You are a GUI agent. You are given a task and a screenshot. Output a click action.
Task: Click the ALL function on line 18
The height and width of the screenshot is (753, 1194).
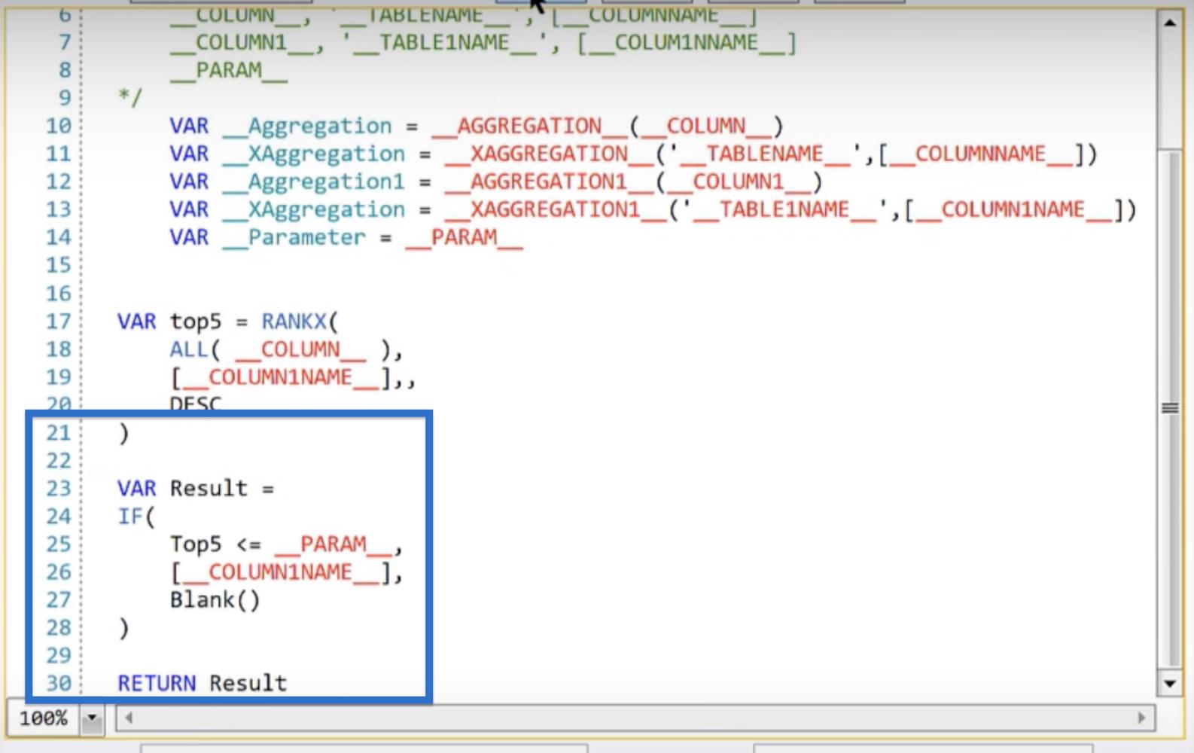point(189,349)
